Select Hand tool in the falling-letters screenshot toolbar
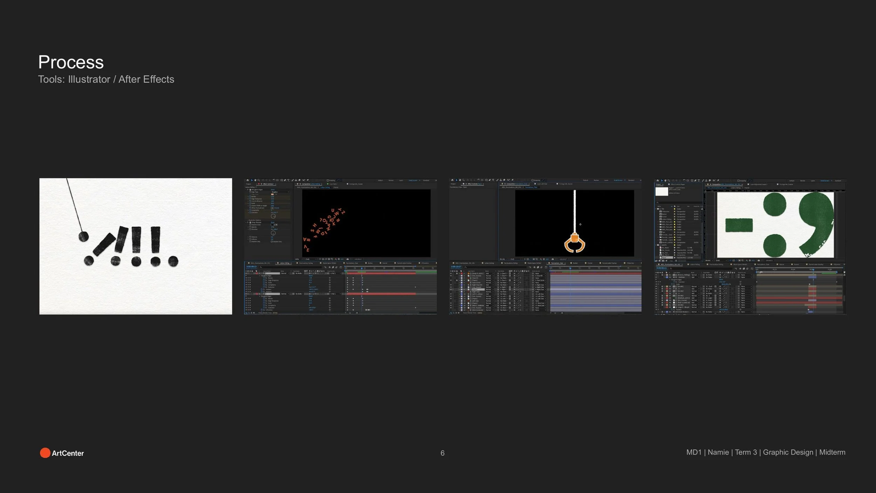The height and width of the screenshot is (493, 876). (x=255, y=180)
